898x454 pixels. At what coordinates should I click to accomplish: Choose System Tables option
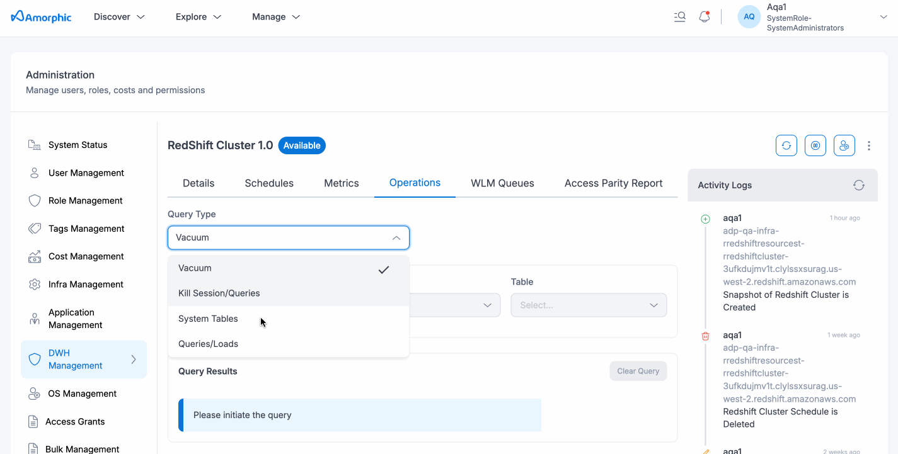coord(289,319)
